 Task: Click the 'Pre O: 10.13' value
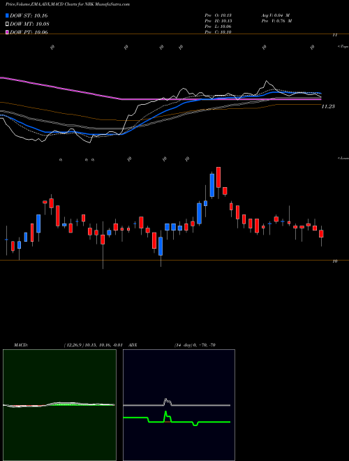[x=218, y=15]
